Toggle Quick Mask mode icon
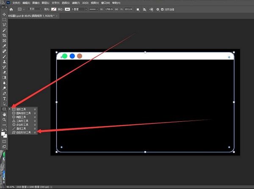 [x=4, y=141]
